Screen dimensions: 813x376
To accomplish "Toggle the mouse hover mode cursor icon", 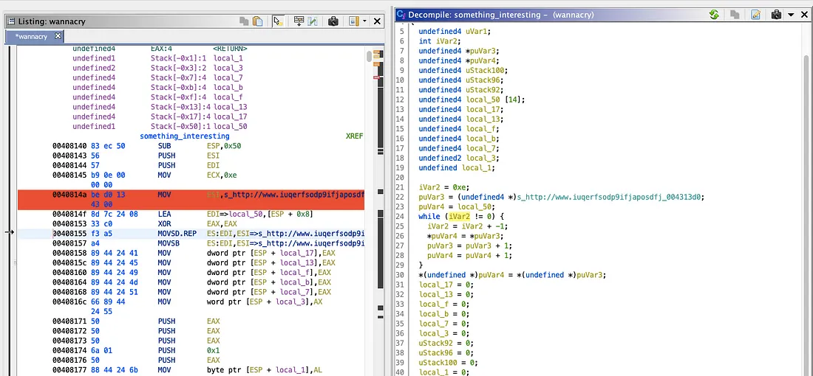I will coord(278,21).
